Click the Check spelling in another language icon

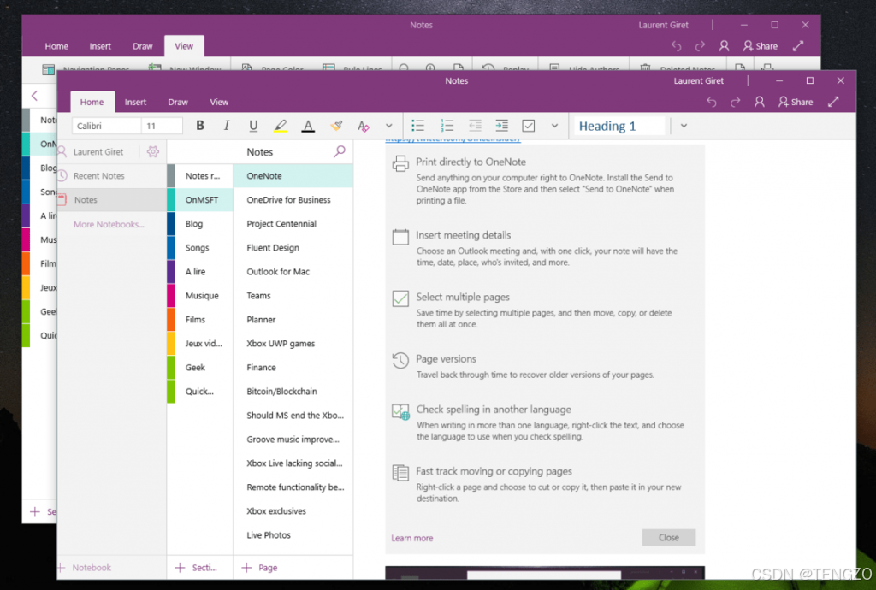coord(400,412)
